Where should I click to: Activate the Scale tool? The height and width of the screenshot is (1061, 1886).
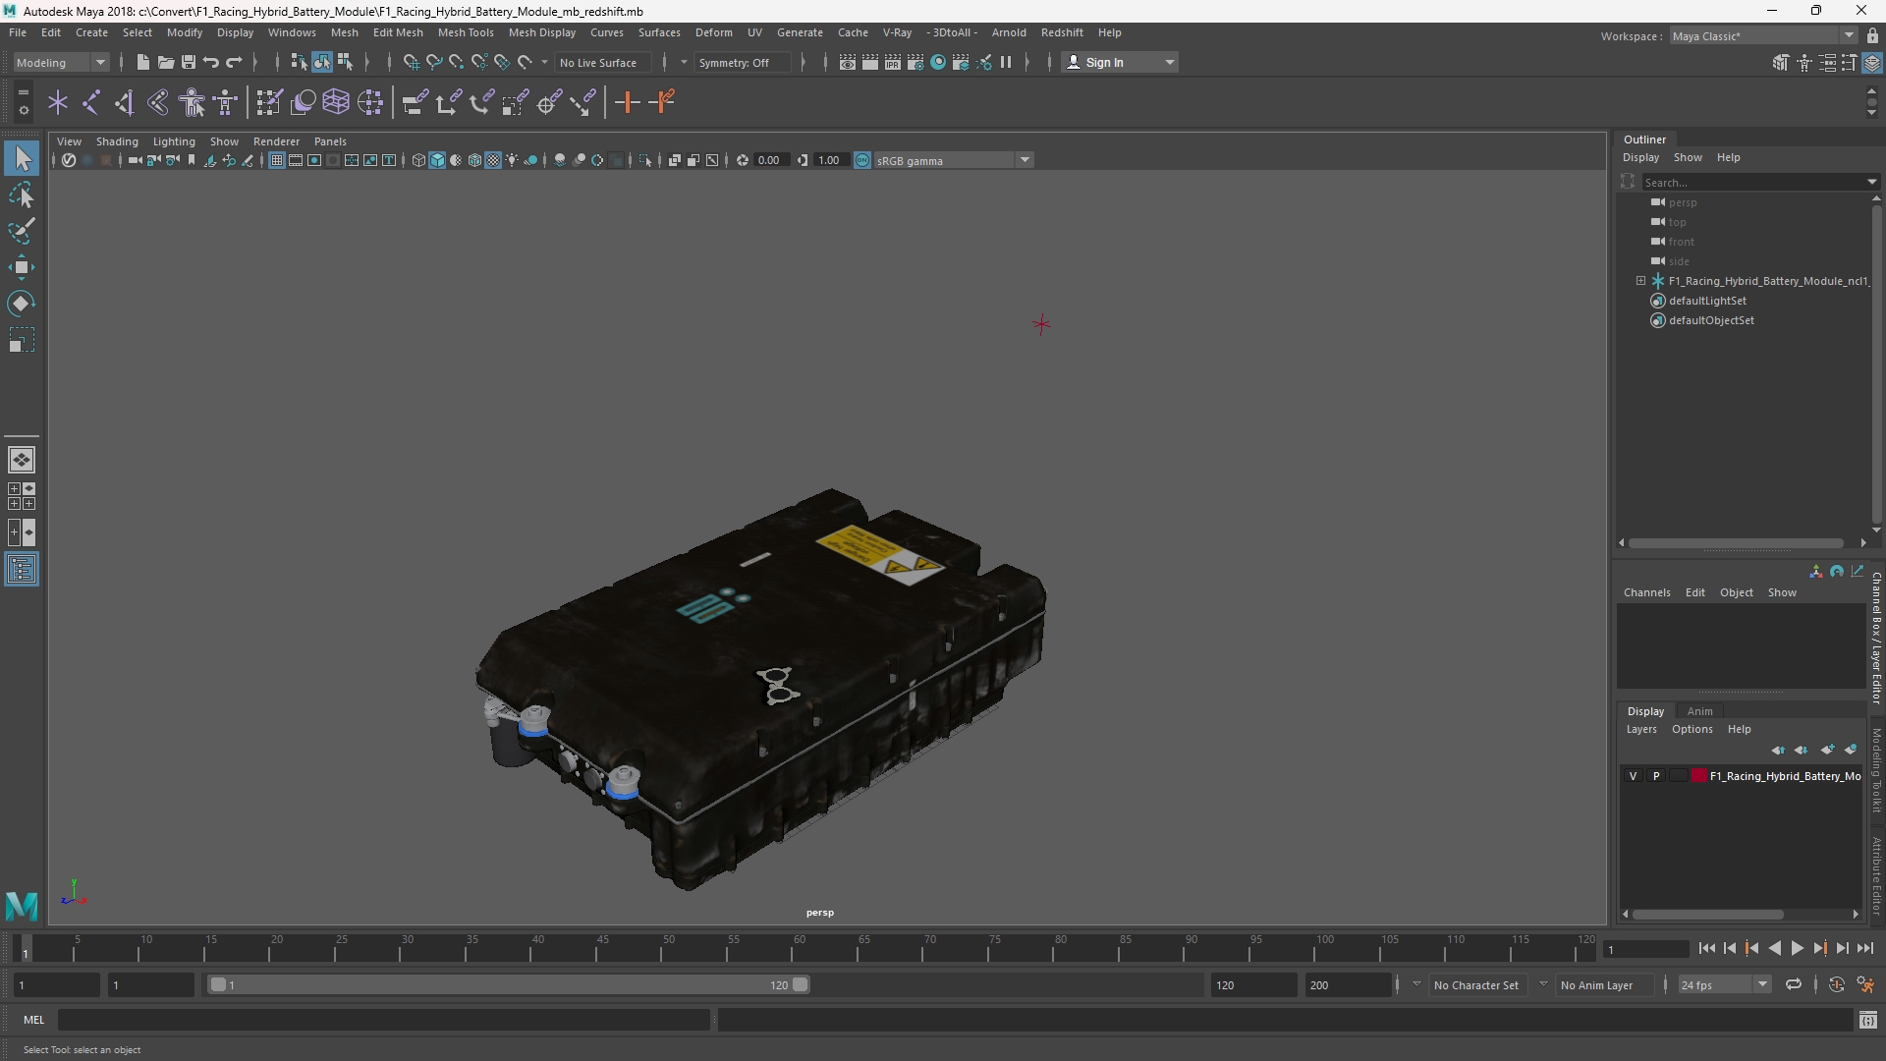(22, 340)
